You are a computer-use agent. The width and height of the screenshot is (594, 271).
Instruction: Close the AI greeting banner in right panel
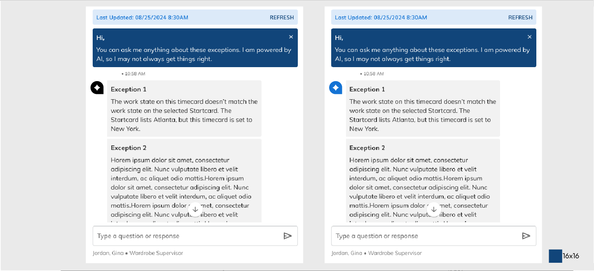[529, 37]
